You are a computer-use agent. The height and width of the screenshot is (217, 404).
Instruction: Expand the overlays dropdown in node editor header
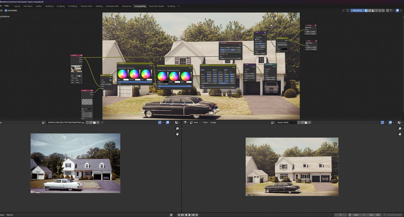[x=401, y=10]
